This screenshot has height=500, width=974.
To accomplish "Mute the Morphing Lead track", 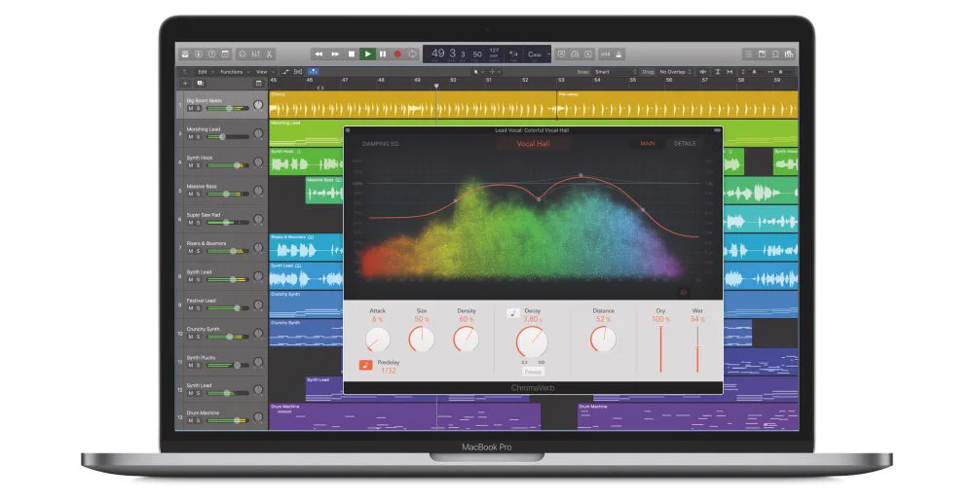I will [x=191, y=137].
